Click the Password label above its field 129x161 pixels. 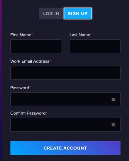point(20,88)
